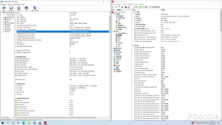Toggle IA AVX2 checkbox
The height and width of the screenshot is (125, 222).
coord(135,91)
